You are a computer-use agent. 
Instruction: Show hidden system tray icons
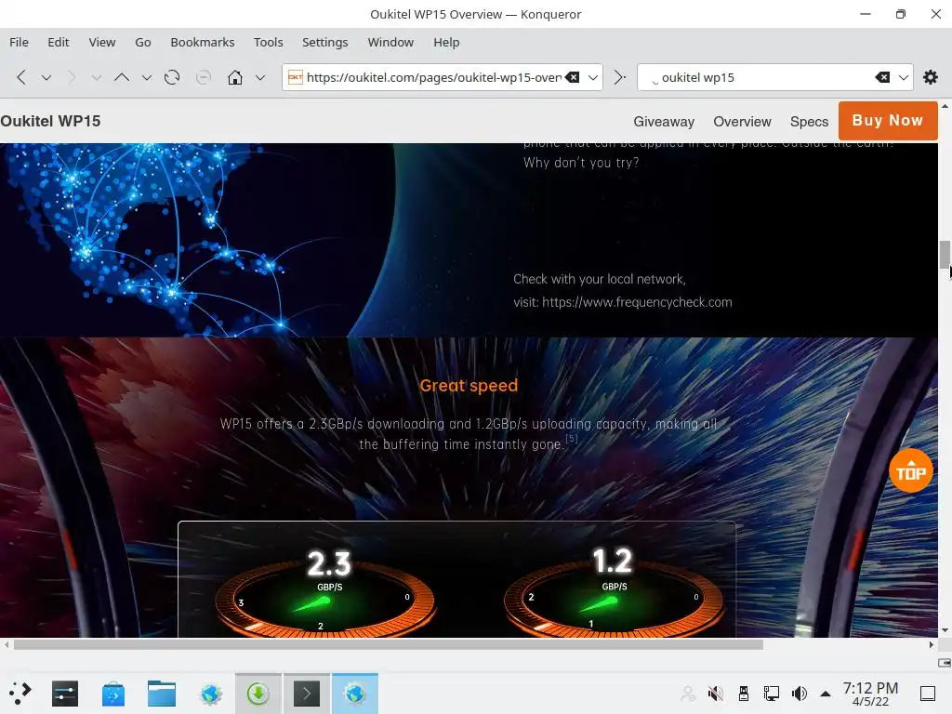826,694
